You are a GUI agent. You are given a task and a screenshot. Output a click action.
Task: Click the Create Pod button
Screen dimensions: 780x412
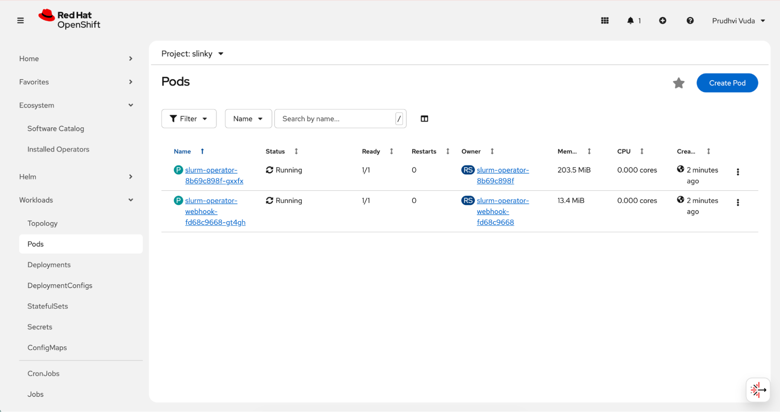coord(727,83)
